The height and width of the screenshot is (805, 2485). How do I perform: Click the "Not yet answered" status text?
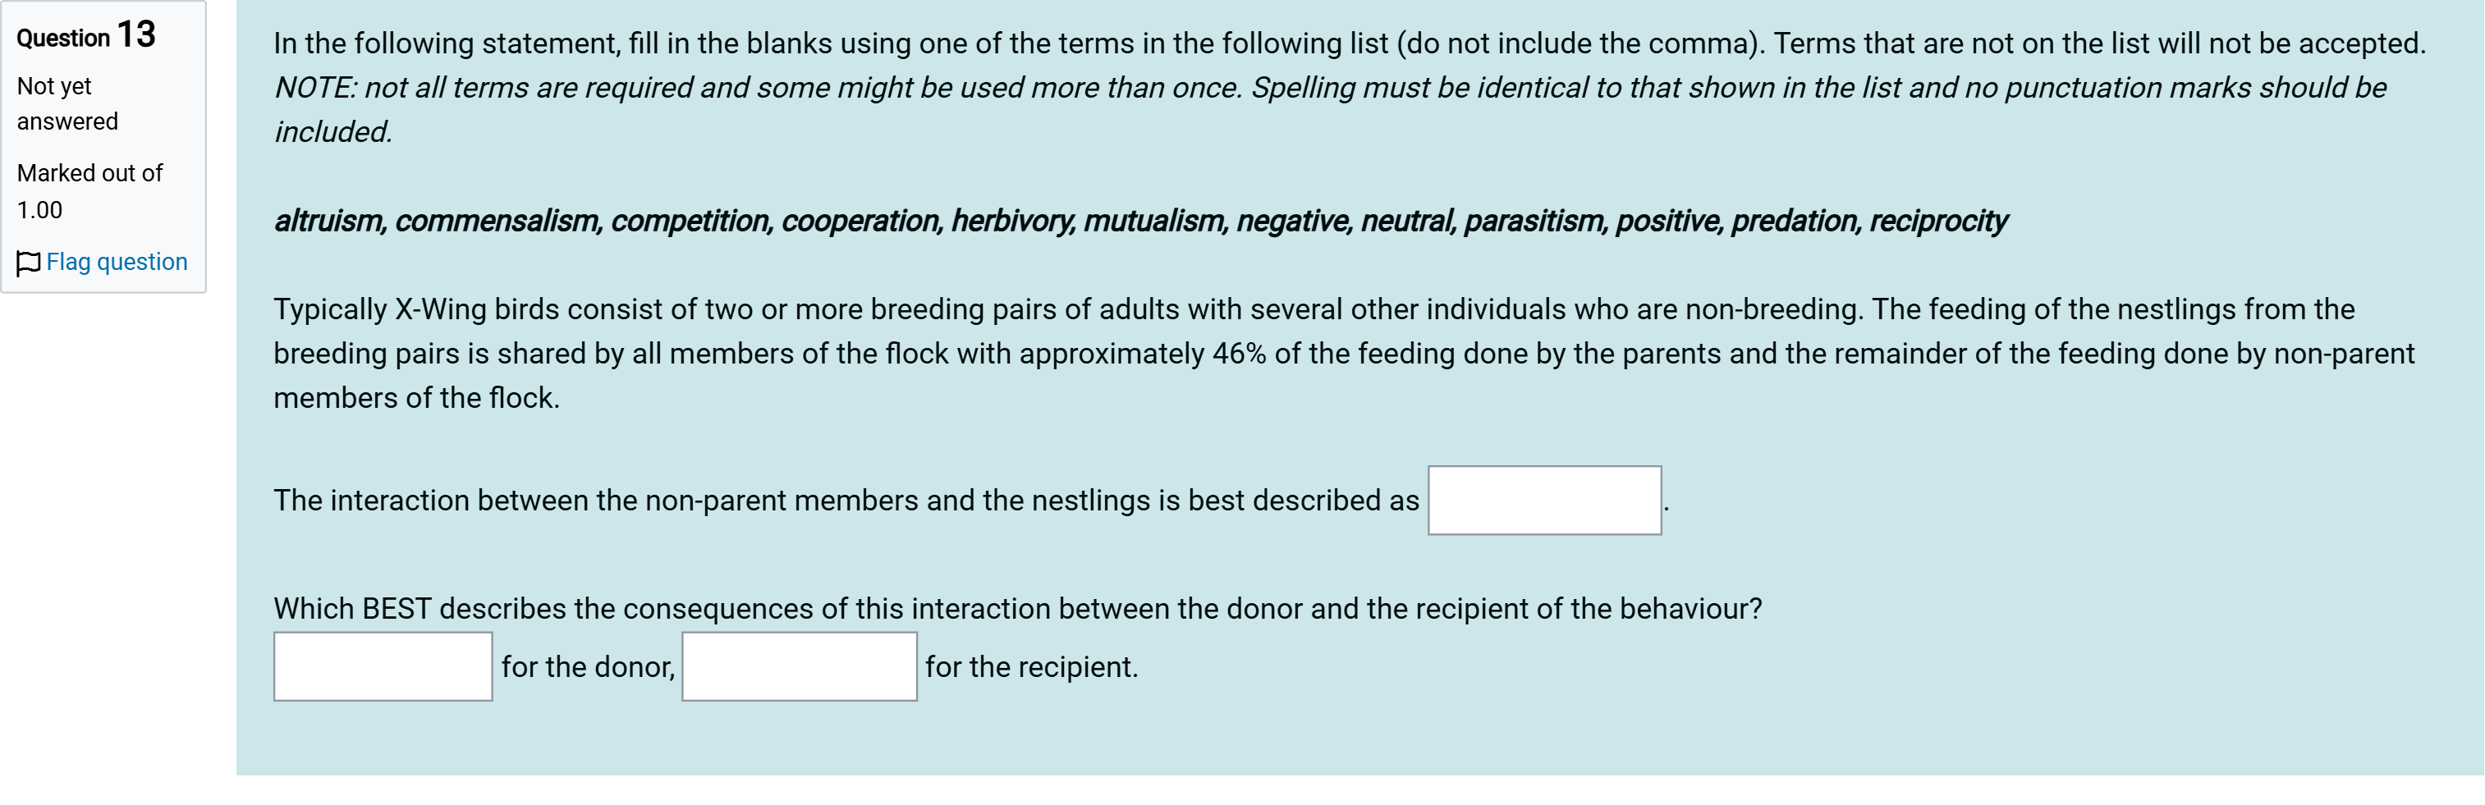[x=66, y=103]
